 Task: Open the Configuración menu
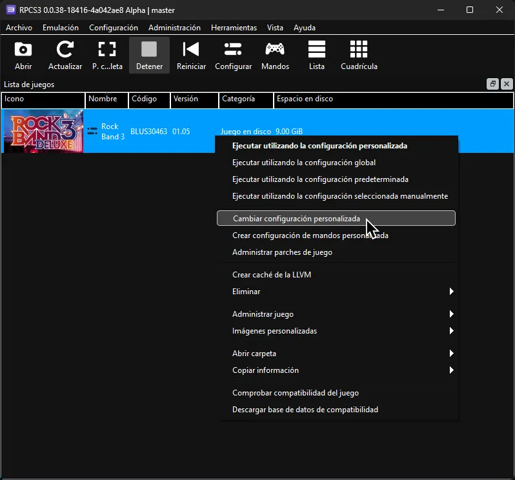point(114,28)
